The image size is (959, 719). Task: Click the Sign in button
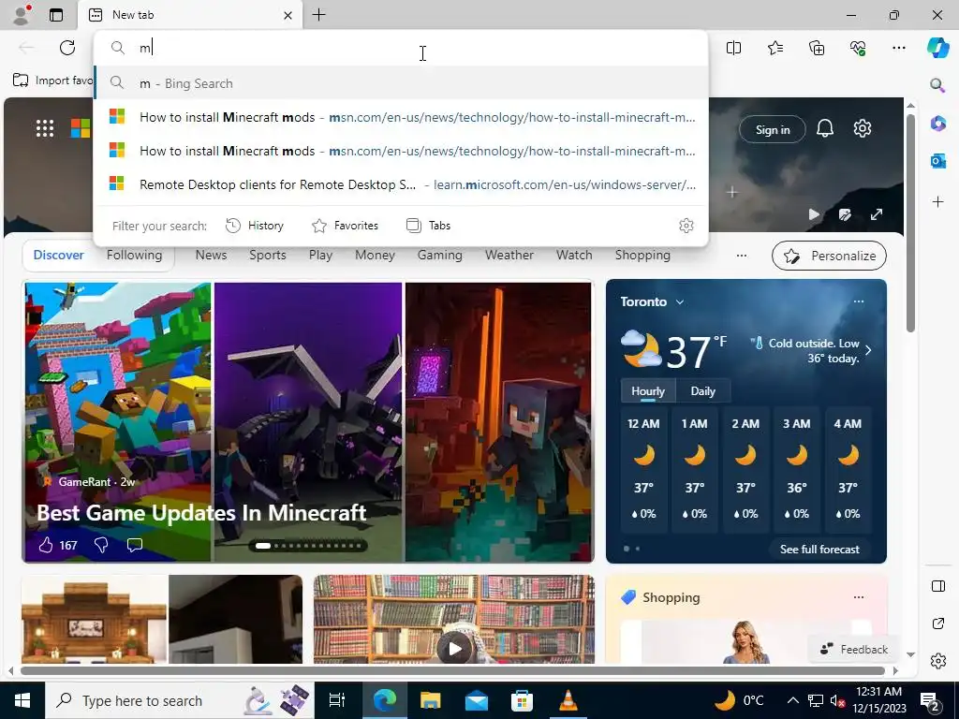point(772,129)
